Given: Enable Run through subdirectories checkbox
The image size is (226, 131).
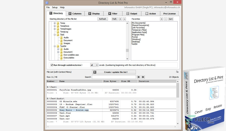Looking at the screenshot, I should tap(52, 65).
